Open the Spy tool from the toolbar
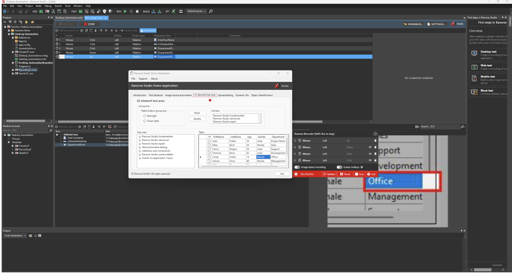The image size is (512, 274). (x=174, y=11)
